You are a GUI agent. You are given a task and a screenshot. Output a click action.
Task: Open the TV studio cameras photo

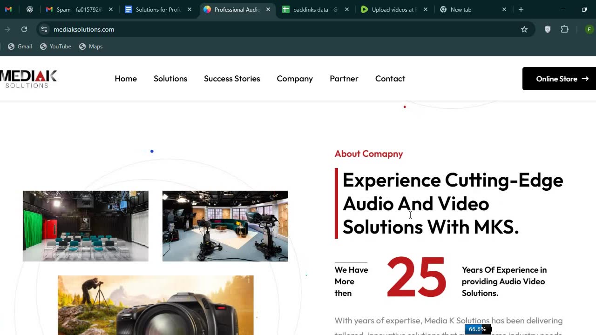click(225, 226)
